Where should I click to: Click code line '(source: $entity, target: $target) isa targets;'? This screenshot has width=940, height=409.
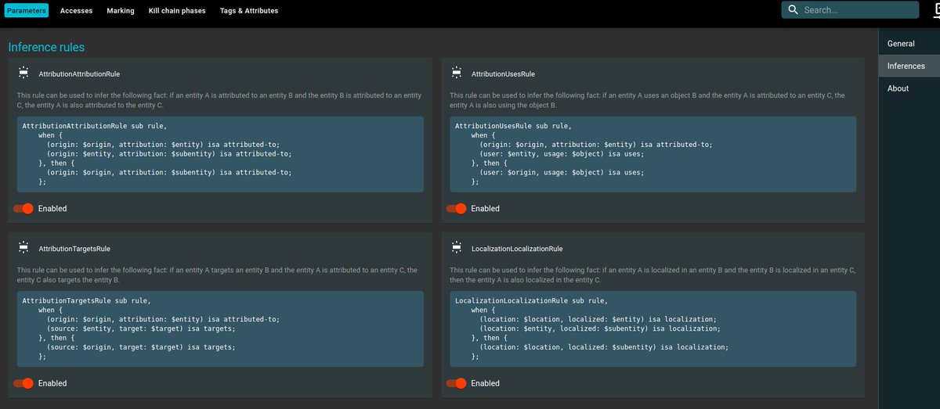click(x=141, y=328)
